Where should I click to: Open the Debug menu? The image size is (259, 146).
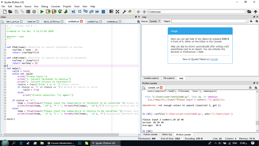coord(45,6)
